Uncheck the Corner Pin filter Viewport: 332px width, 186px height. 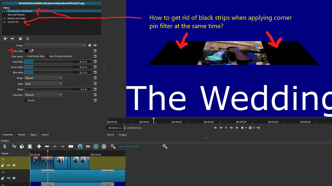pos(5,22)
